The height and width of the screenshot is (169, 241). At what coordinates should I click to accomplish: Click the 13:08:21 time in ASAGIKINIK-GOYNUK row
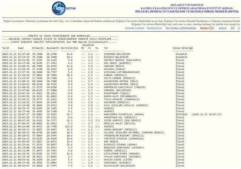tap(23, 81)
